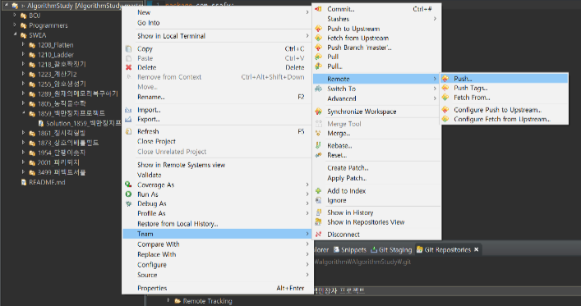
Task: Expand Remote Tracking node
Action: pos(168,300)
